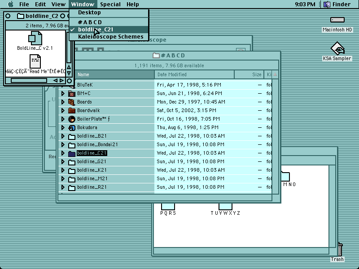Expand the boldline_C21 folder
359x269 pixels.
coord(63,153)
